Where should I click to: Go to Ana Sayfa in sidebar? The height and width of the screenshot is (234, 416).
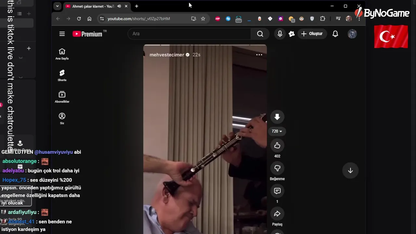[62, 54]
